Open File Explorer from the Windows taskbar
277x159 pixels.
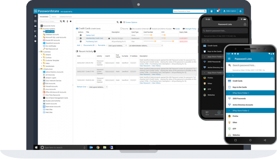point(105,148)
